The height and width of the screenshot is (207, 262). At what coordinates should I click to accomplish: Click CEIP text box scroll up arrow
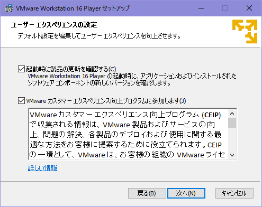232,114
